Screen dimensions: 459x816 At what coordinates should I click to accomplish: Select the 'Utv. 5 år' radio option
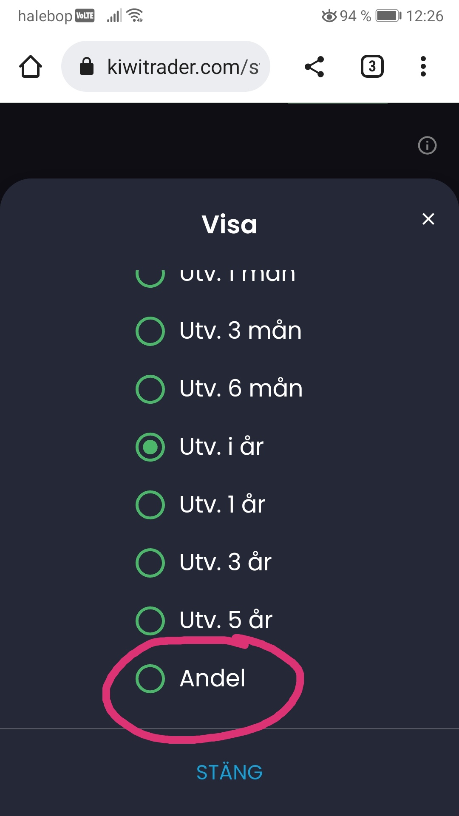(150, 620)
